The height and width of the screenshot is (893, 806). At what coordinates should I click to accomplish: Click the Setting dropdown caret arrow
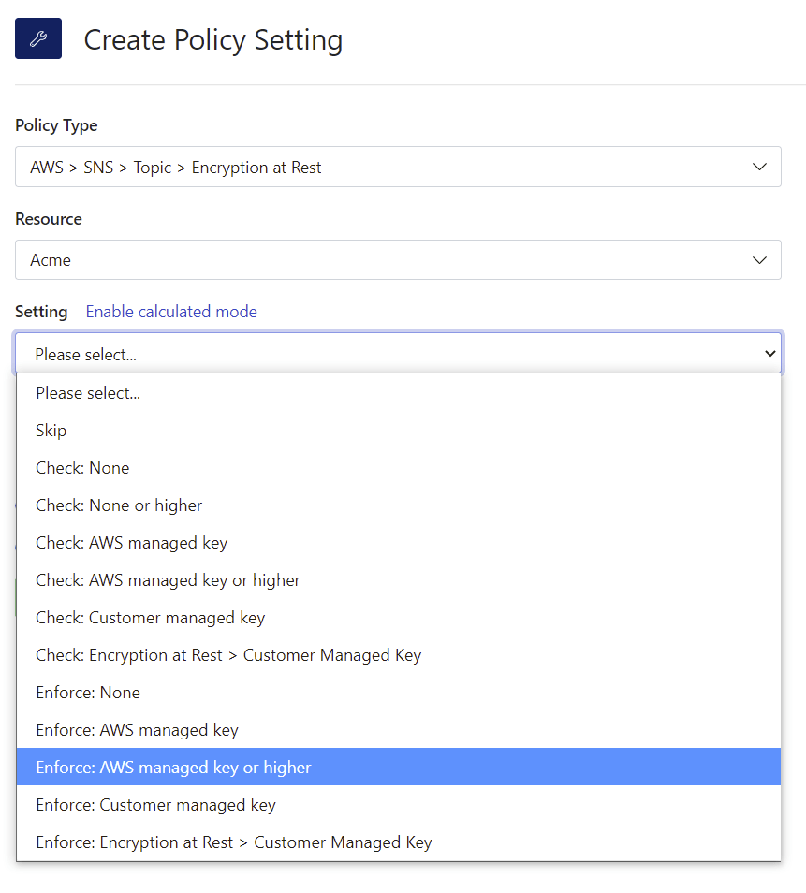(770, 353)
